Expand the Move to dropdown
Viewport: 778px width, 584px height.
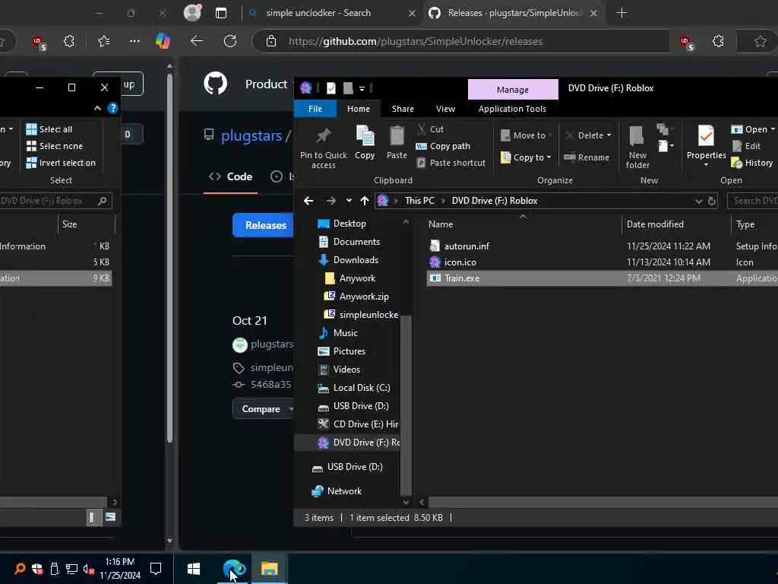[x=551, y=135]
